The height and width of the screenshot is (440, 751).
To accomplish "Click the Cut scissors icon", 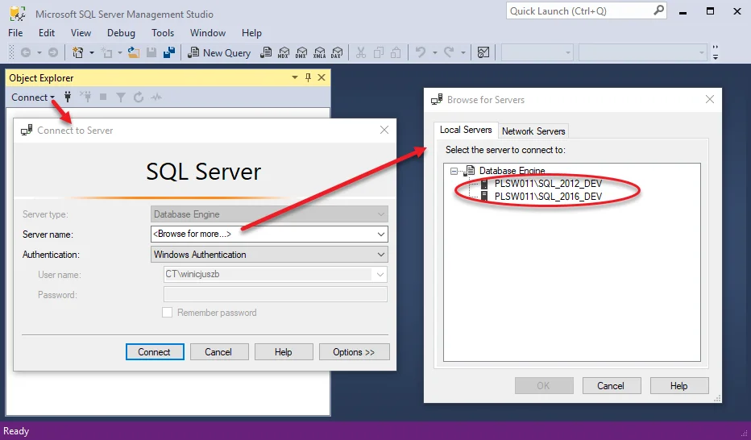I will pyautogui.click(x=361, y=52).
